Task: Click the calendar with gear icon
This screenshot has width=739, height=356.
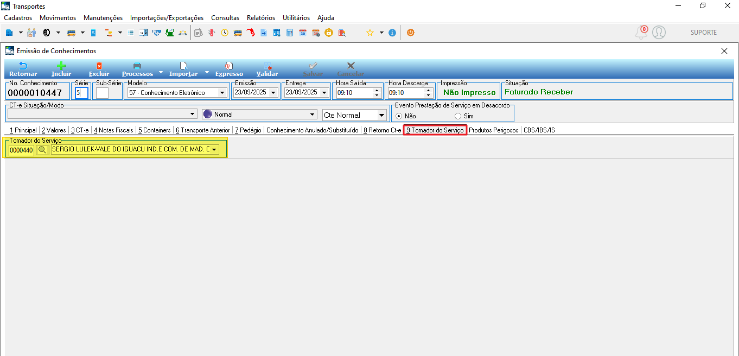Action: coord(316,33)
